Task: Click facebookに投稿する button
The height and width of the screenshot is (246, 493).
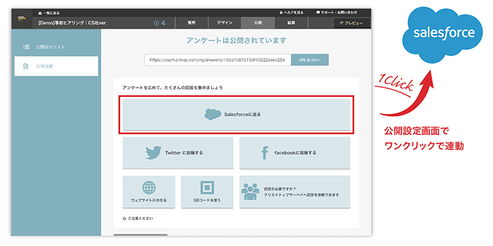Action: (294, 153)
